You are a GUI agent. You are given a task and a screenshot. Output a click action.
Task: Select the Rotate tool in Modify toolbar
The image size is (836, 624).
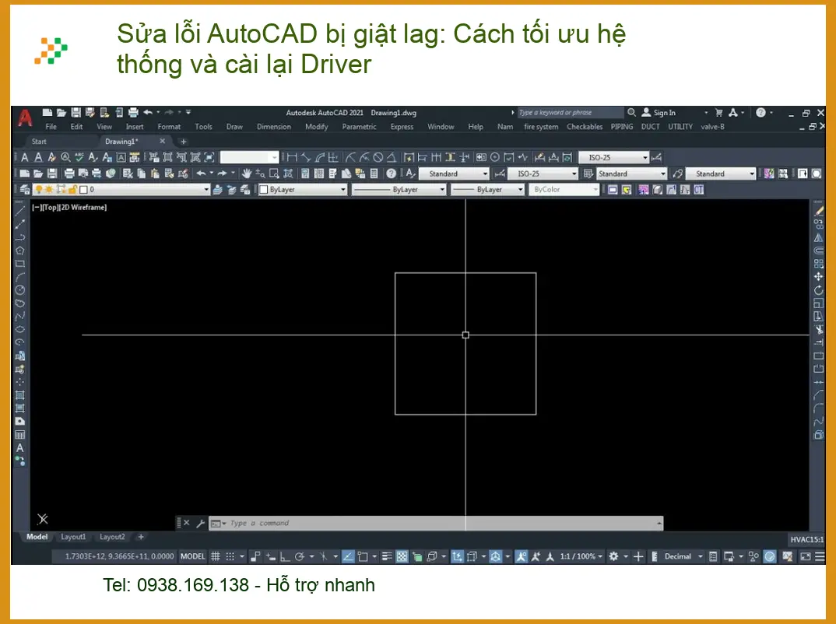818,290
